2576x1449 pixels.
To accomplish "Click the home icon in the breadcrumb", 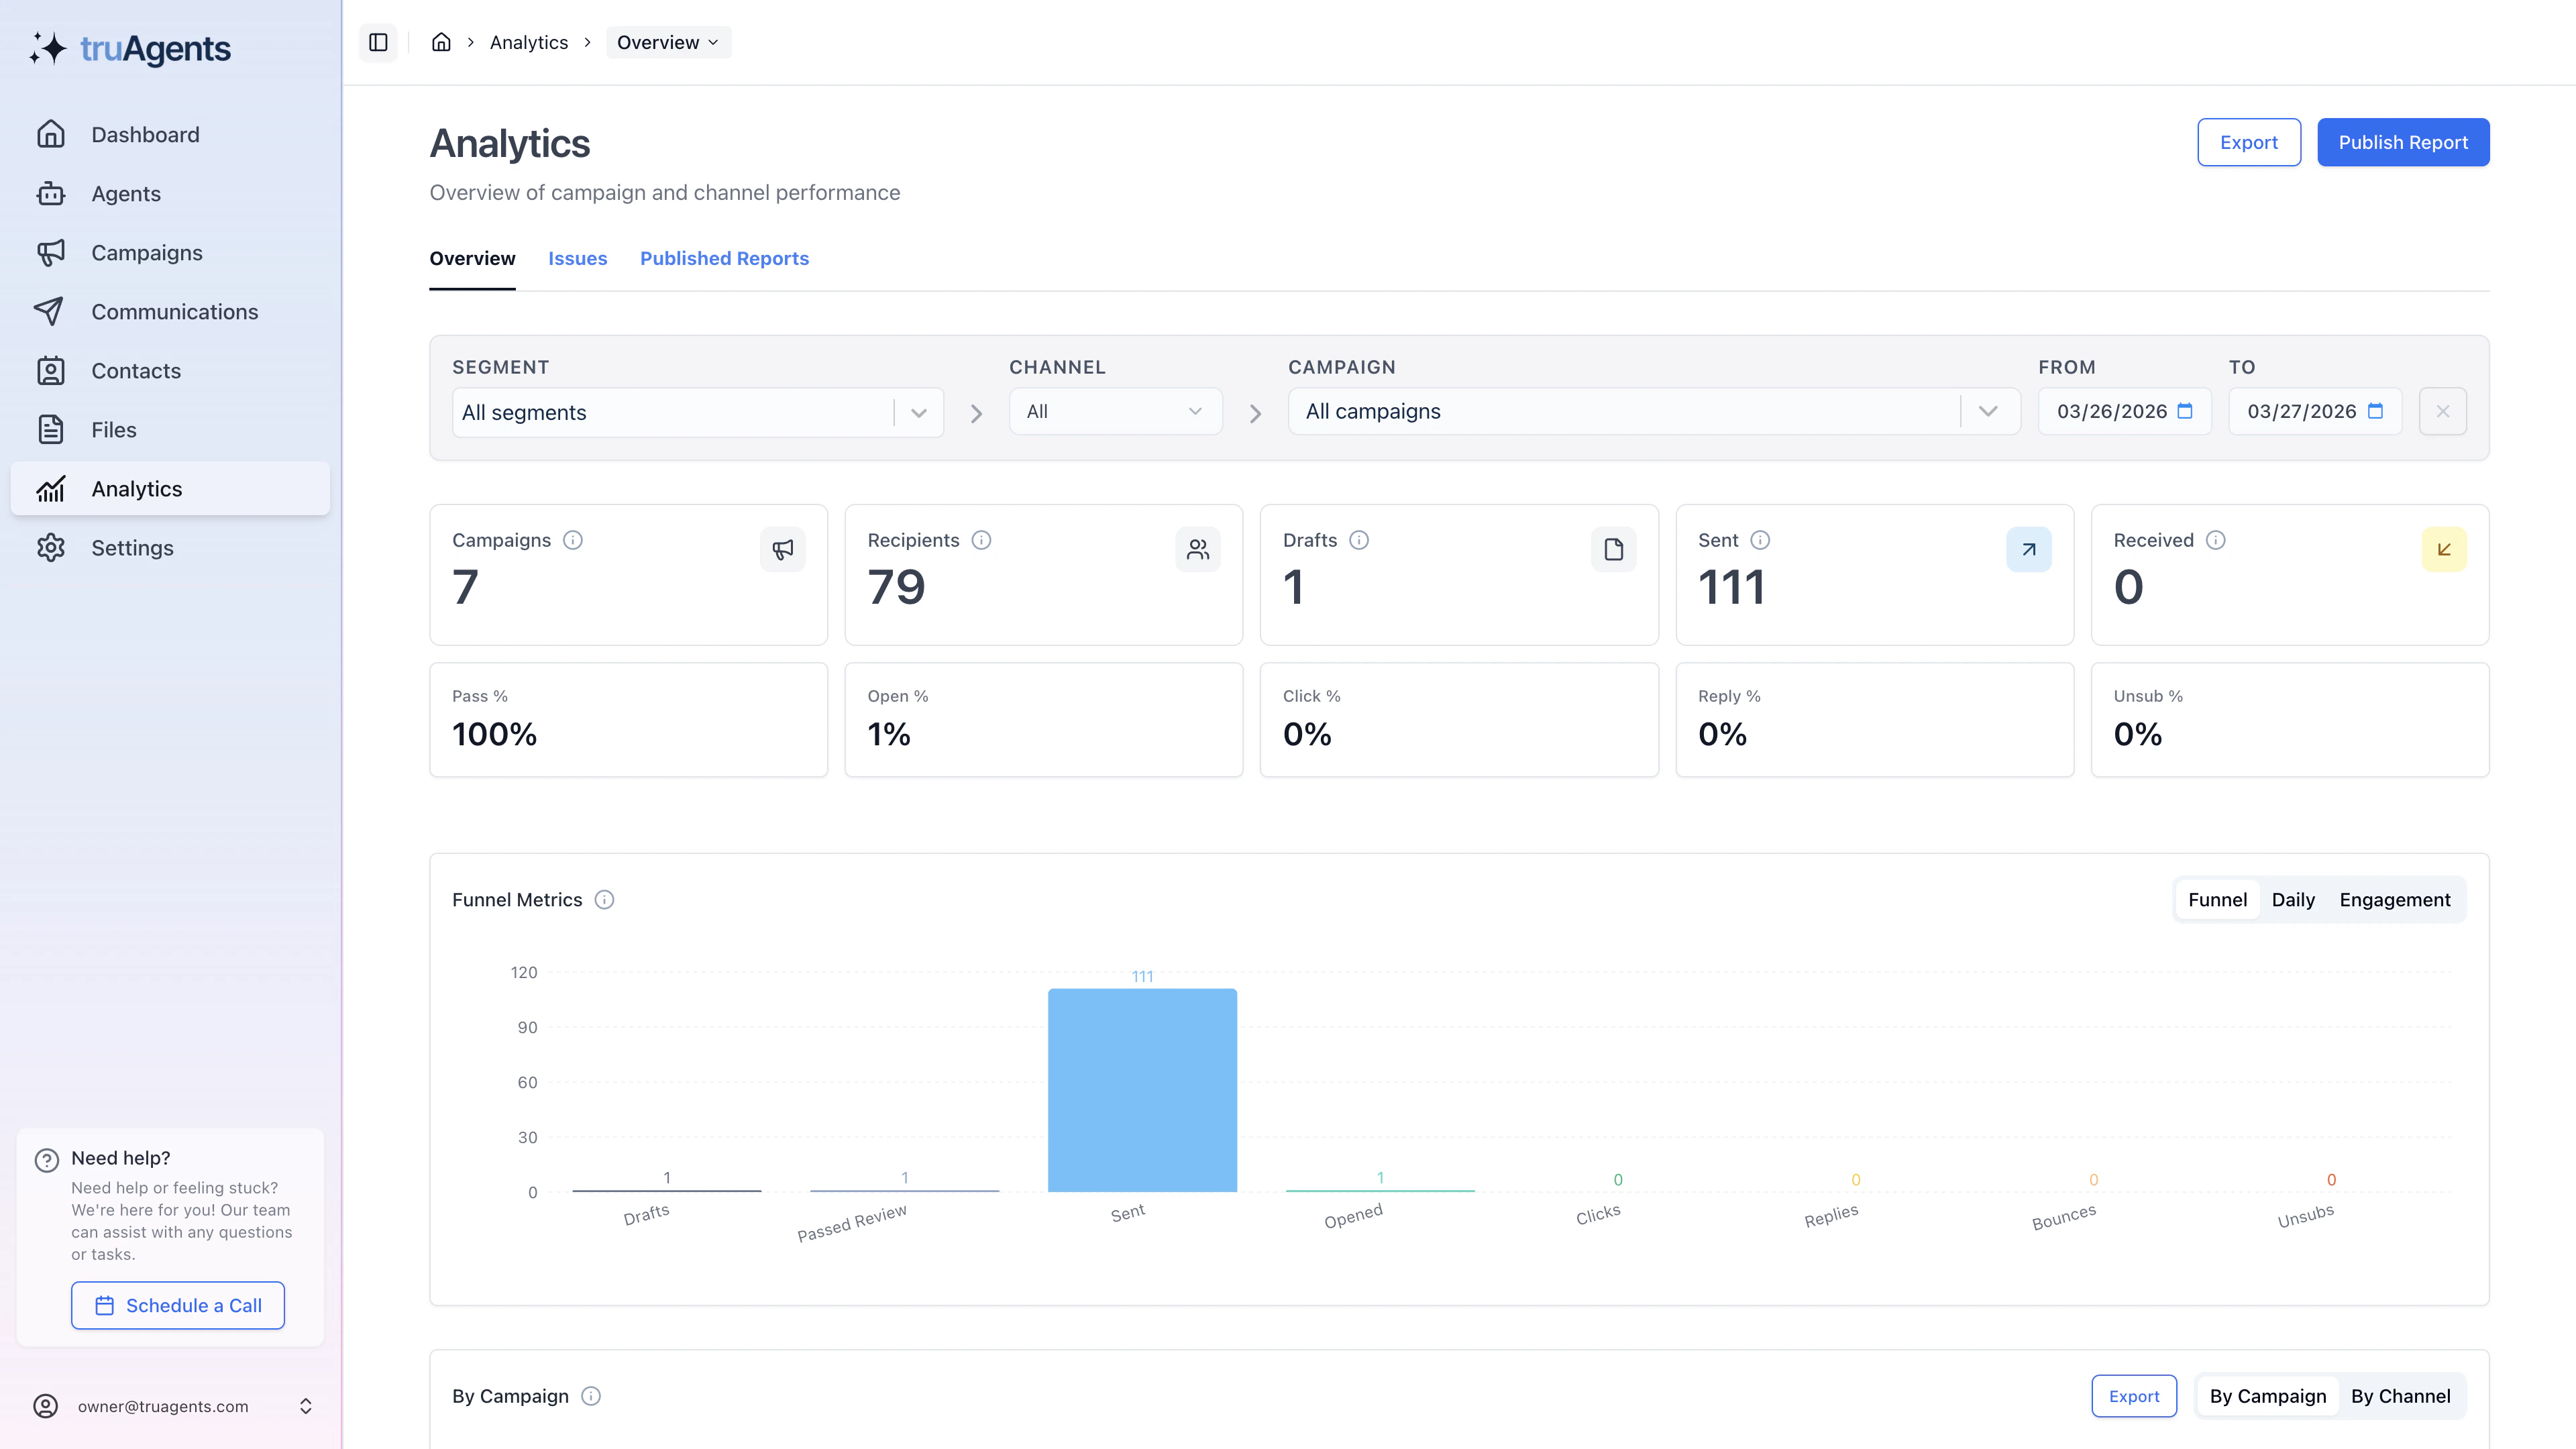I will [441, 42].
